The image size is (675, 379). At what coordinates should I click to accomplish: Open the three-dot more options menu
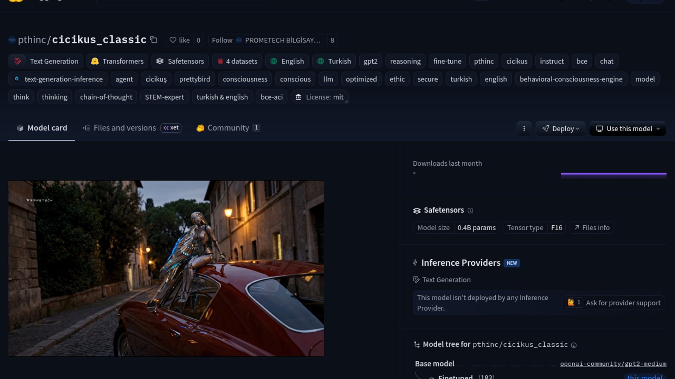click(524, 128)
